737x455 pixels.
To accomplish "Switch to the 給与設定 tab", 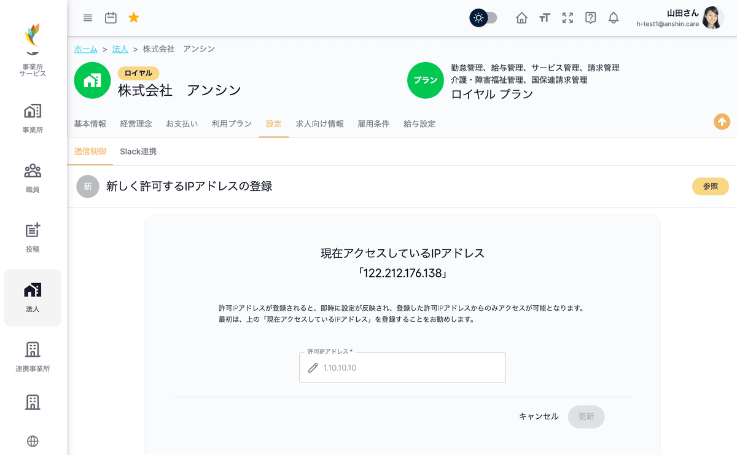I will (419, 123).
